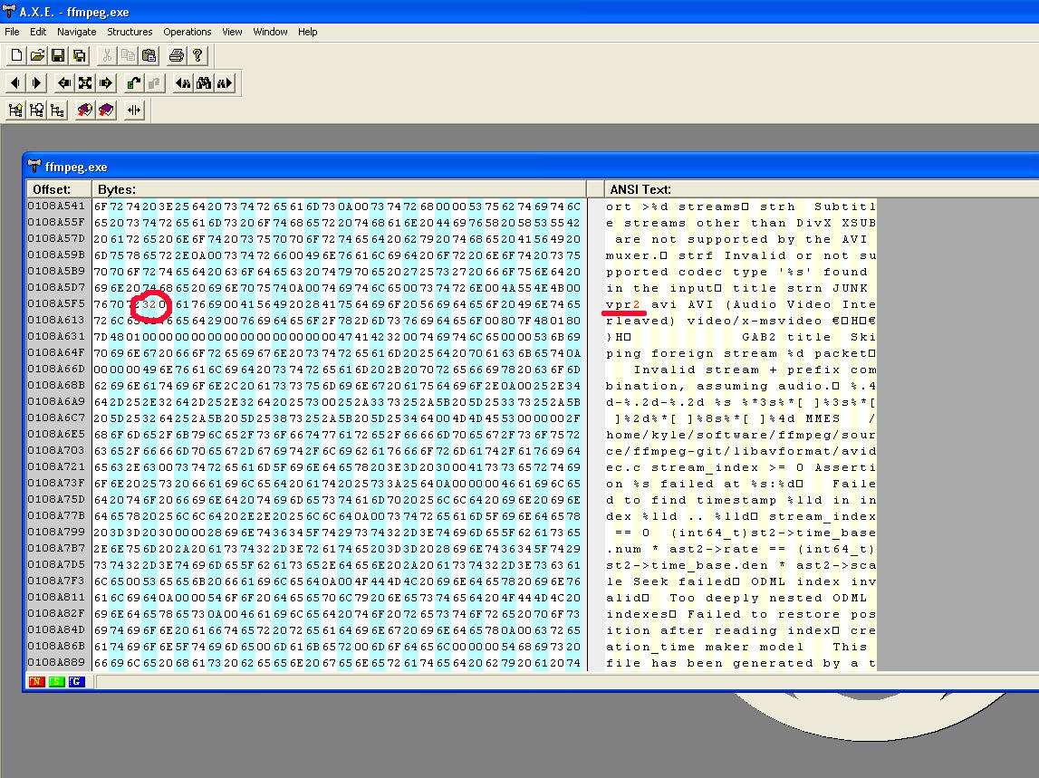Click ANSI text 'le Seek failed ODML index inv'
The height and width of the screenshot is (778, 1039).
(x=741, y=581)
